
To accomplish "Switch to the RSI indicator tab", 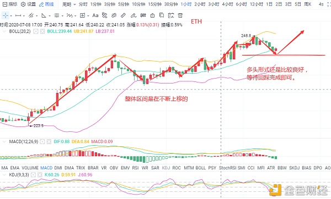I will point(135,168).
